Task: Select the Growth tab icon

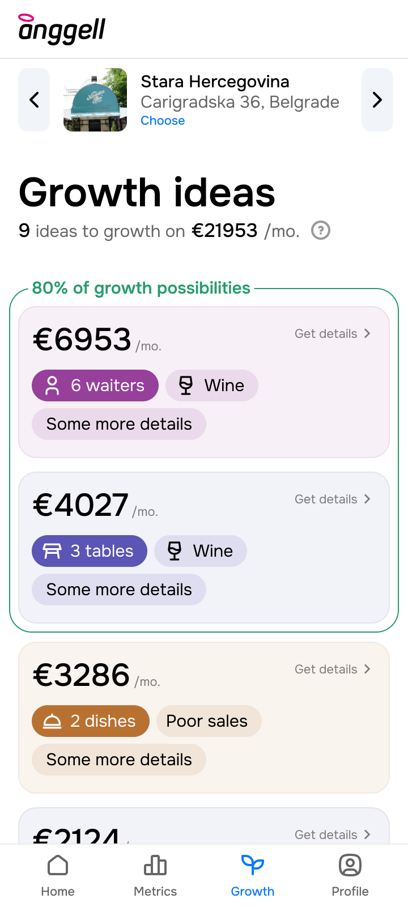Action: [x=253, y=866]
